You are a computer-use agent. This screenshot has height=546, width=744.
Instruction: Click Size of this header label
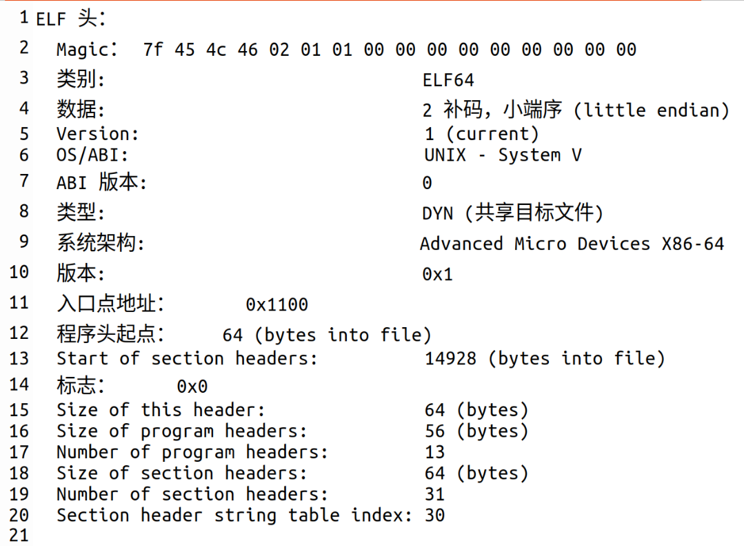coord(161,410)
